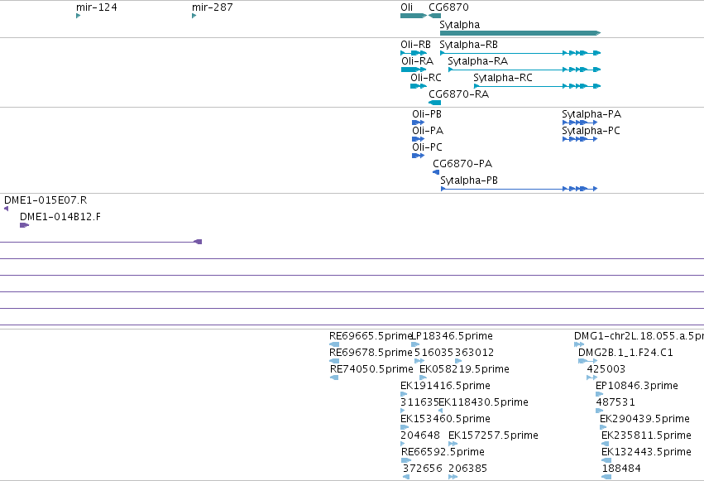Select the 487531 EST label
704x481 pixels.
(x=615, y=402)
